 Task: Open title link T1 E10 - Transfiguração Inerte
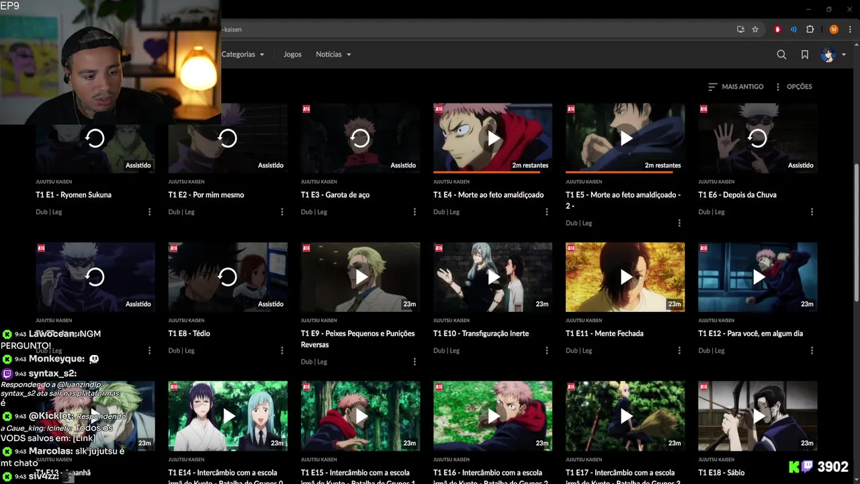(481, 333)
